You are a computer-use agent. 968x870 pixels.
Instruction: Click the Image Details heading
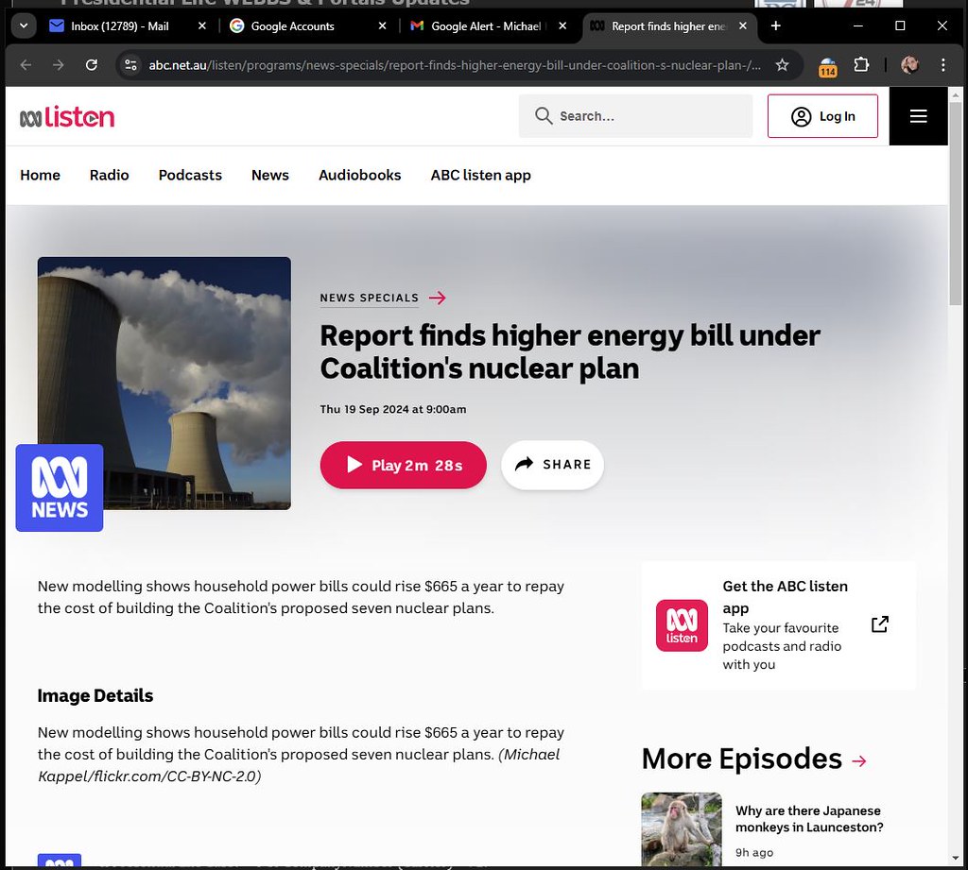(95, 695)
